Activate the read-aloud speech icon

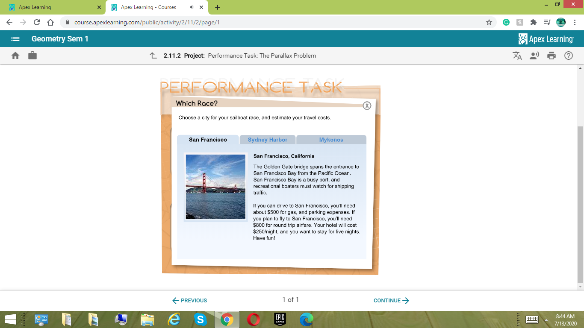(534, 56)
